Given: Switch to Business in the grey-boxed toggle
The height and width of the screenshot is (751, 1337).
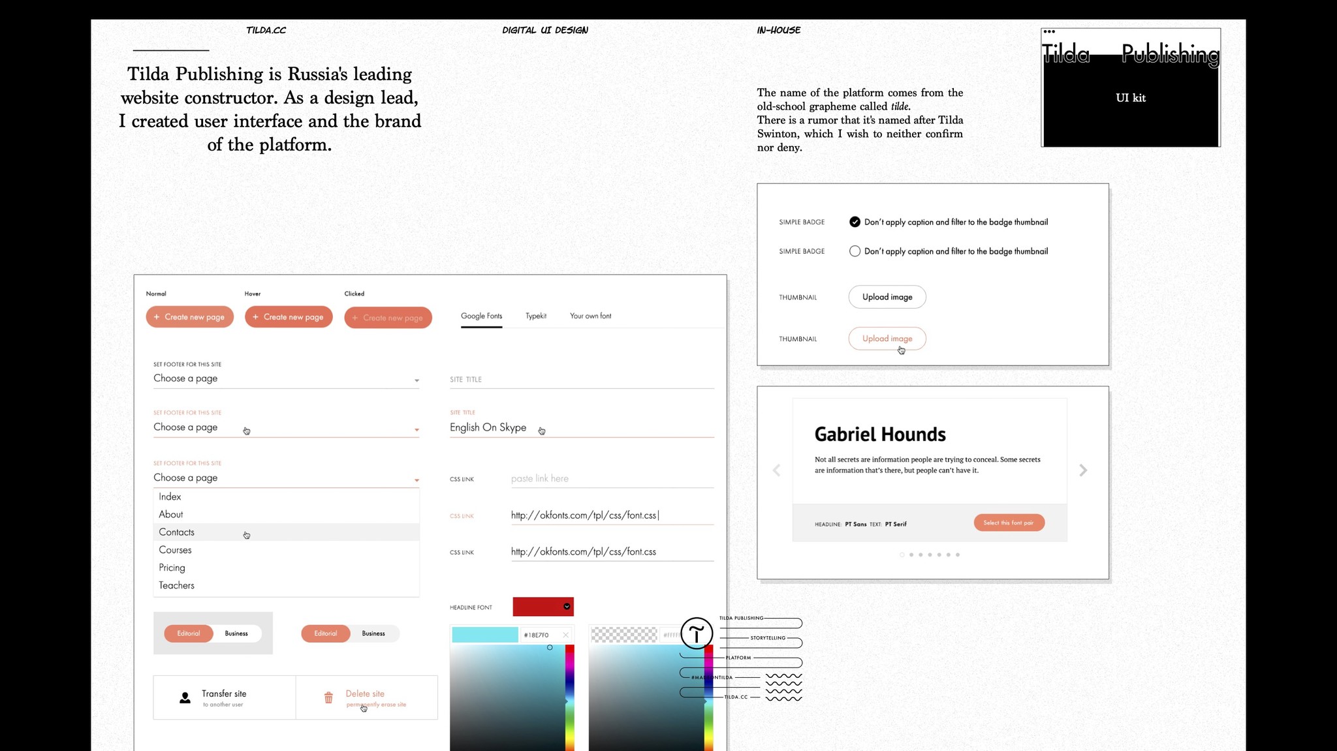Looking at the screenshot, I should [x=236, y=634].
